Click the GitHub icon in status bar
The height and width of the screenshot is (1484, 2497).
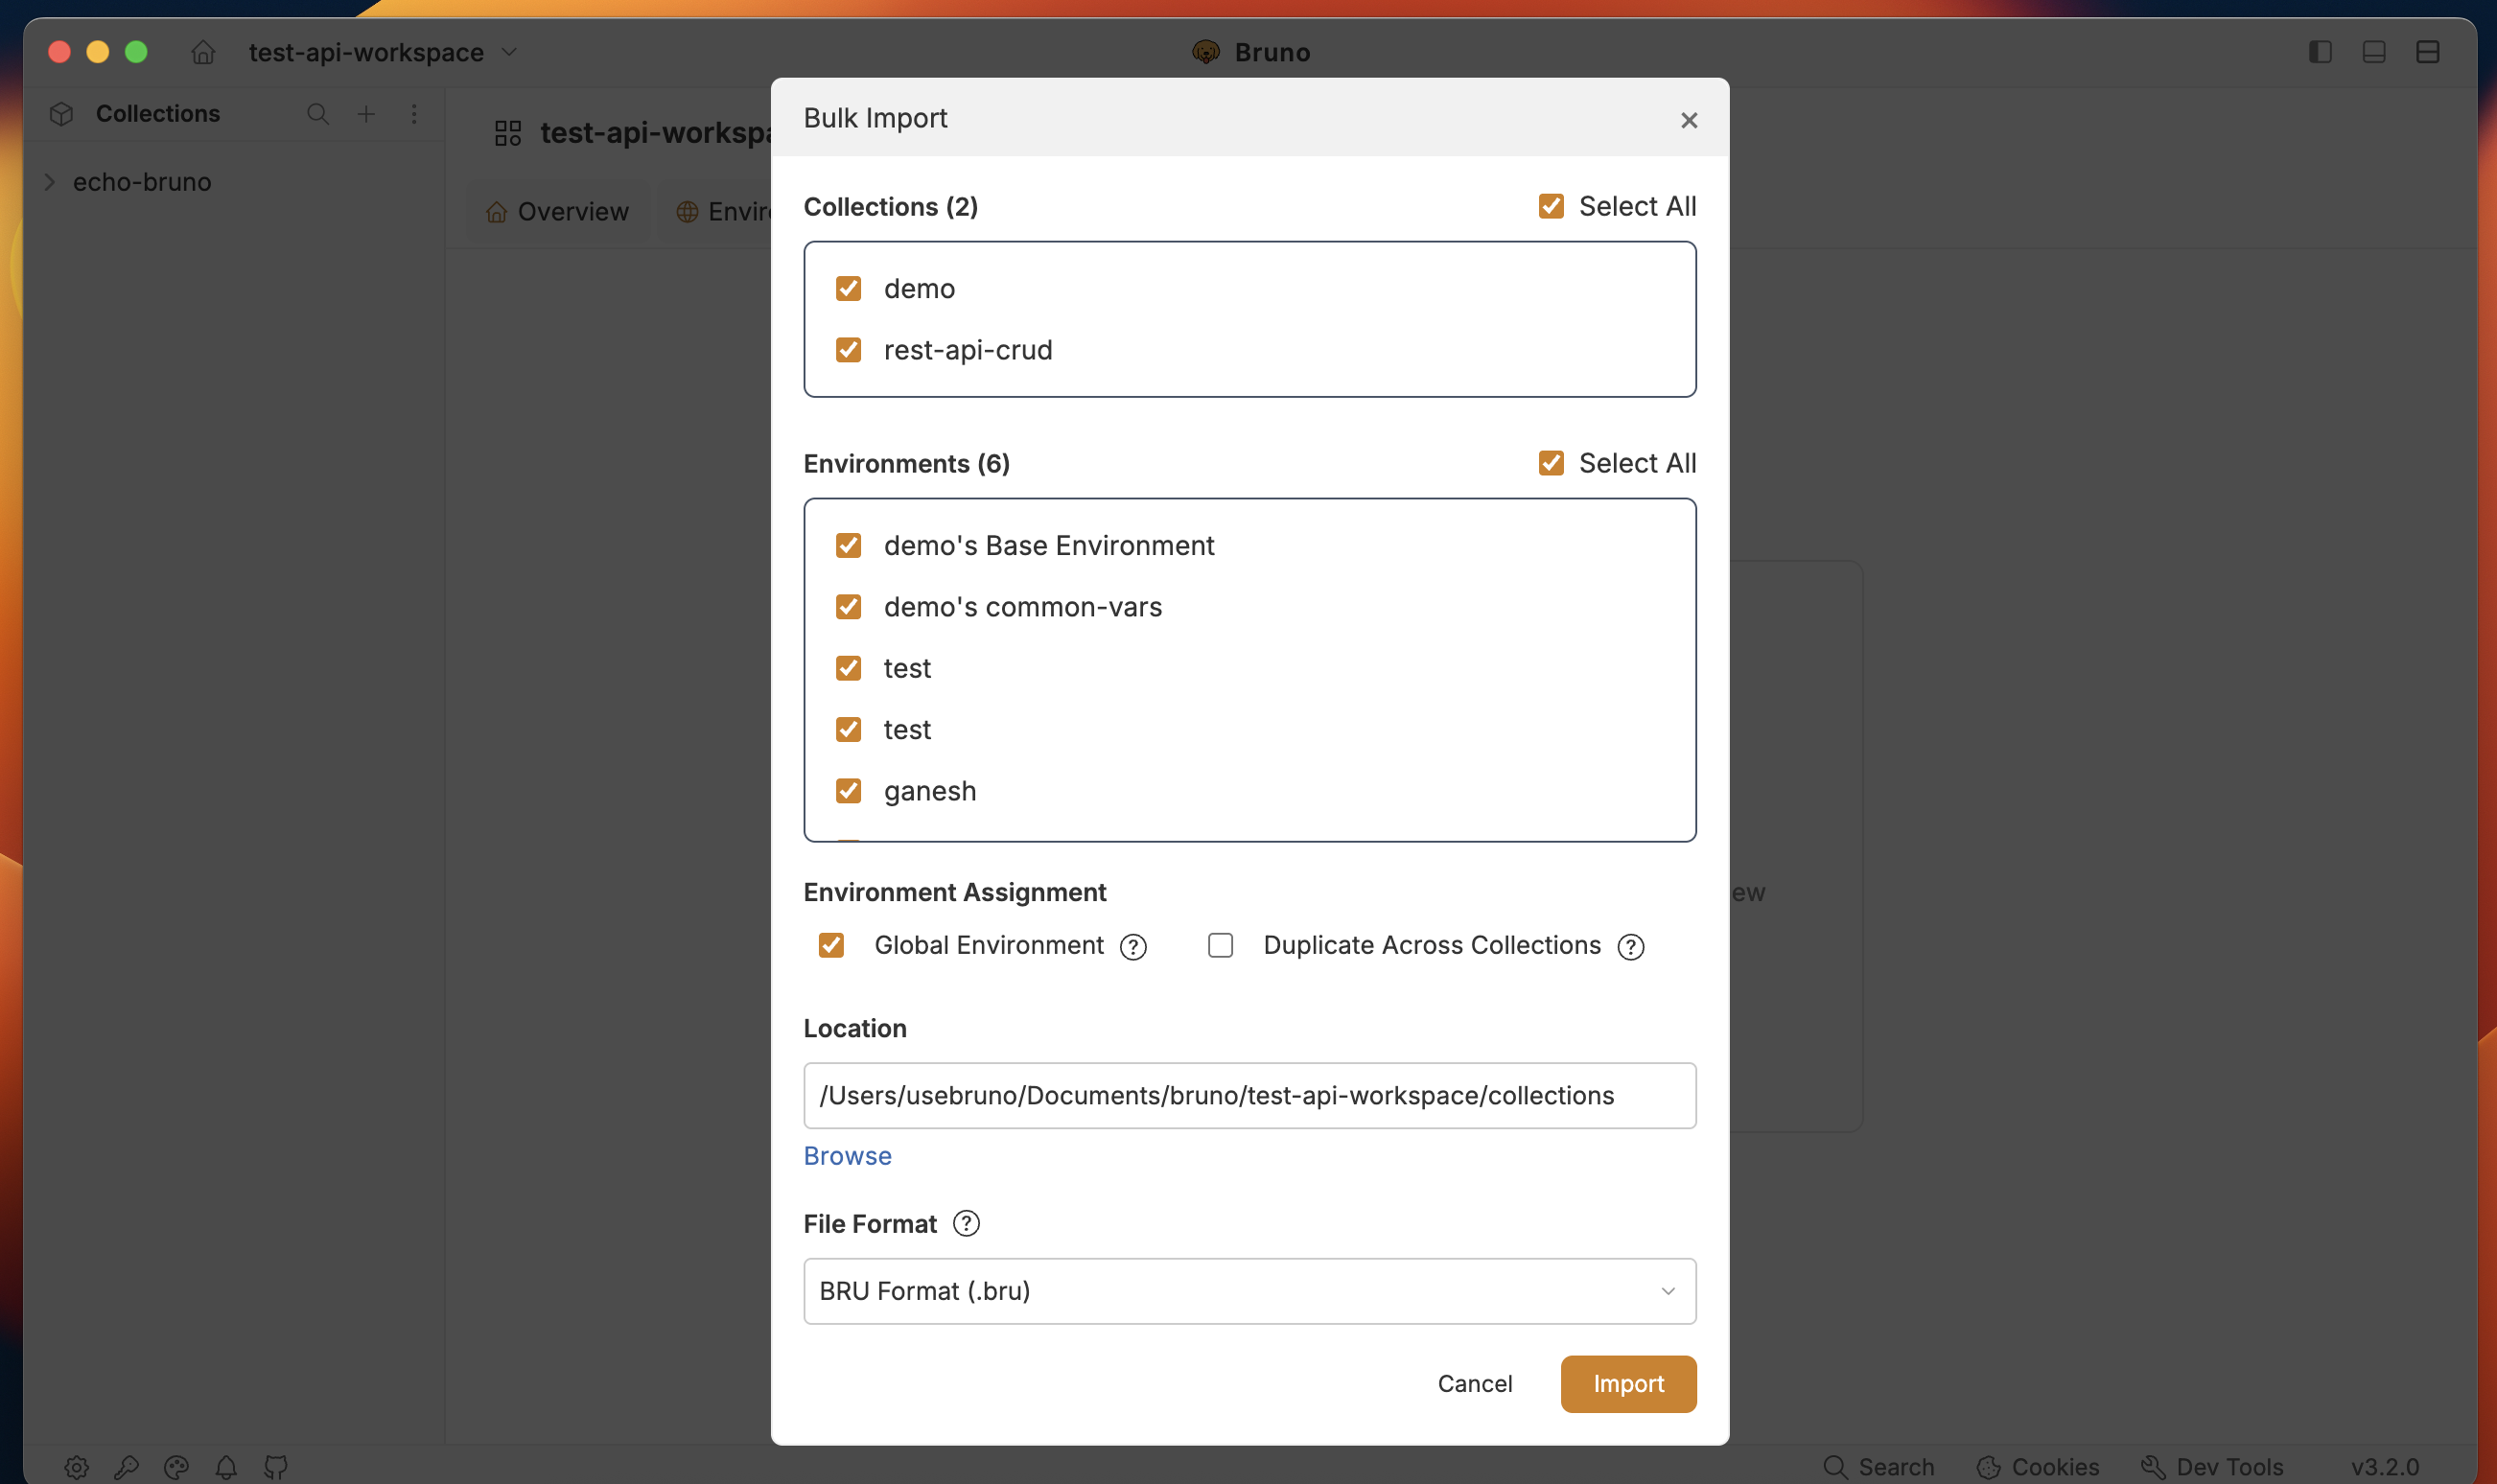(276, 1467)
